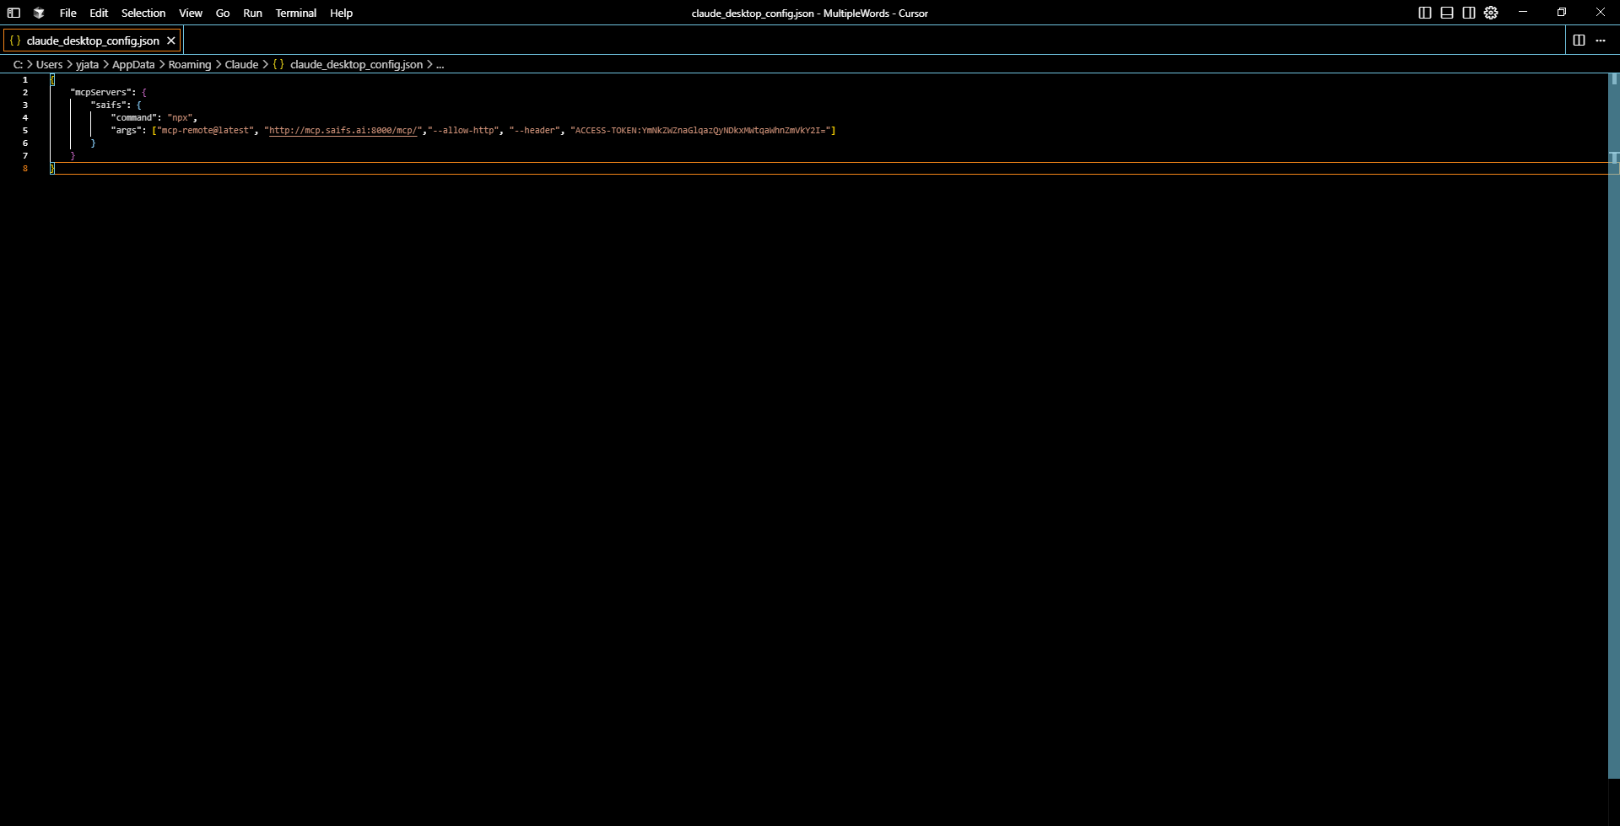Open the editor More Actions ellipsis

[1601, 40]
